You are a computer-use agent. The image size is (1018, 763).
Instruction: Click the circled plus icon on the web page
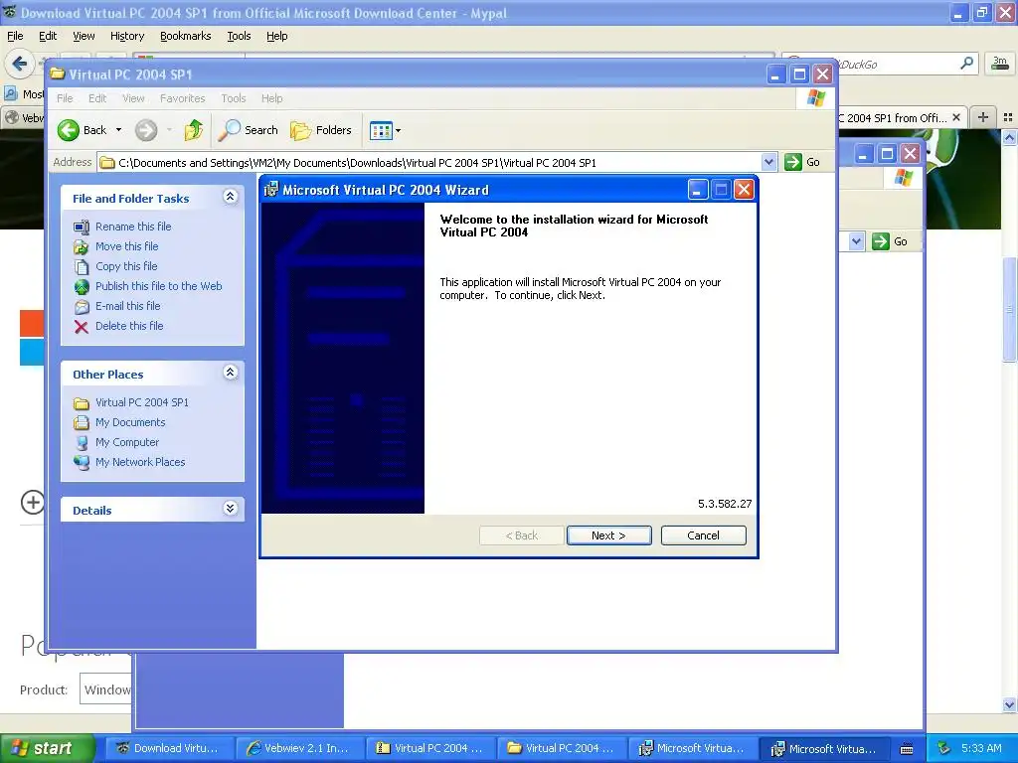33,502
